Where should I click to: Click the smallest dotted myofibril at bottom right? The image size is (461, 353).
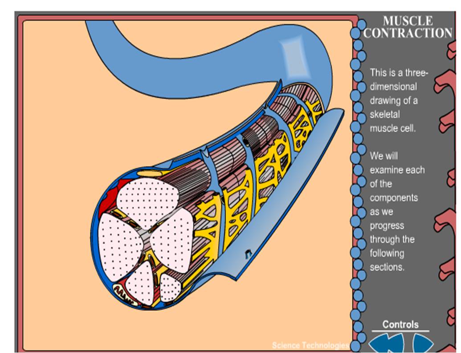(x=170, y=287)
